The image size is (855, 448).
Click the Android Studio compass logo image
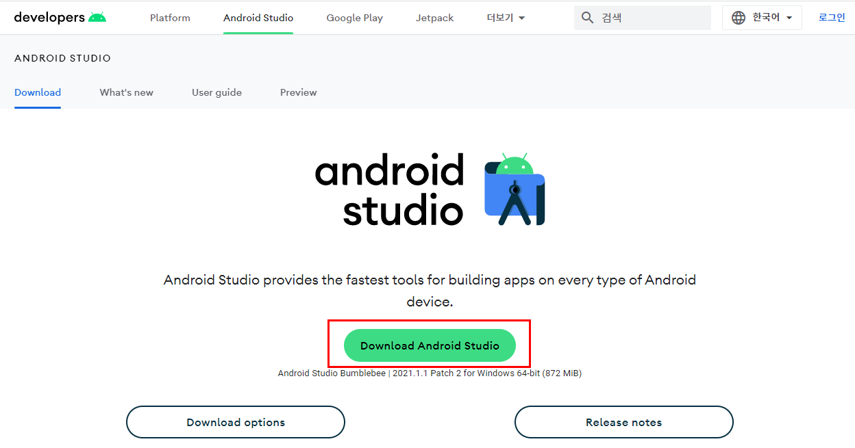pos(515,189)
